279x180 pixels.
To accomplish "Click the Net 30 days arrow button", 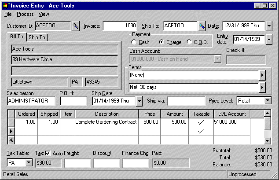I will [x=262, y=87].
